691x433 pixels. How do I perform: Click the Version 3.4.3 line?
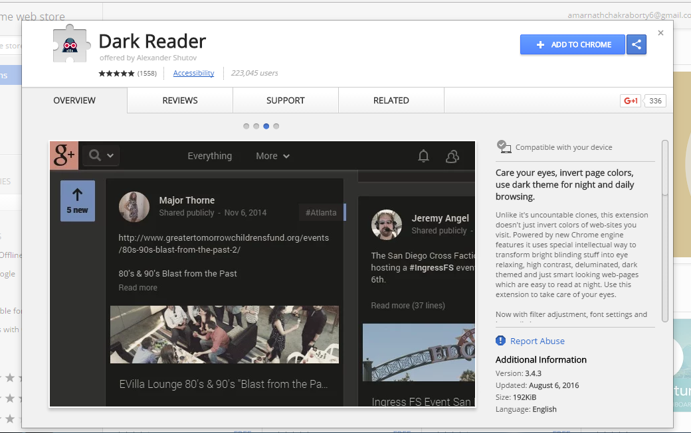coord(518,373)
